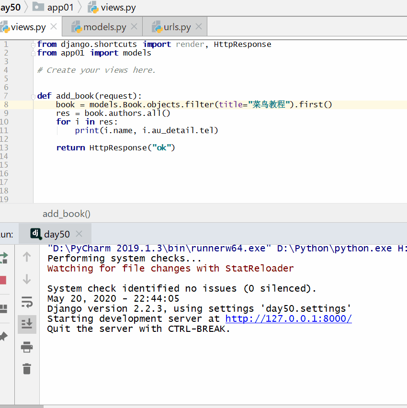The height and width of the screenshot is (408, 407).
Task: Open the http://127.0.0.1:8000/ link
Action: tap(288, 319)
